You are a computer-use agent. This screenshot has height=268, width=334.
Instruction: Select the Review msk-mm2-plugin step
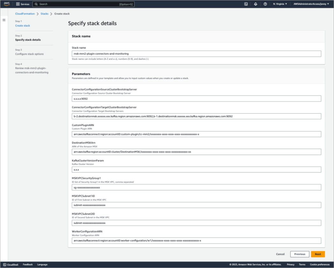tap(32, 70)
